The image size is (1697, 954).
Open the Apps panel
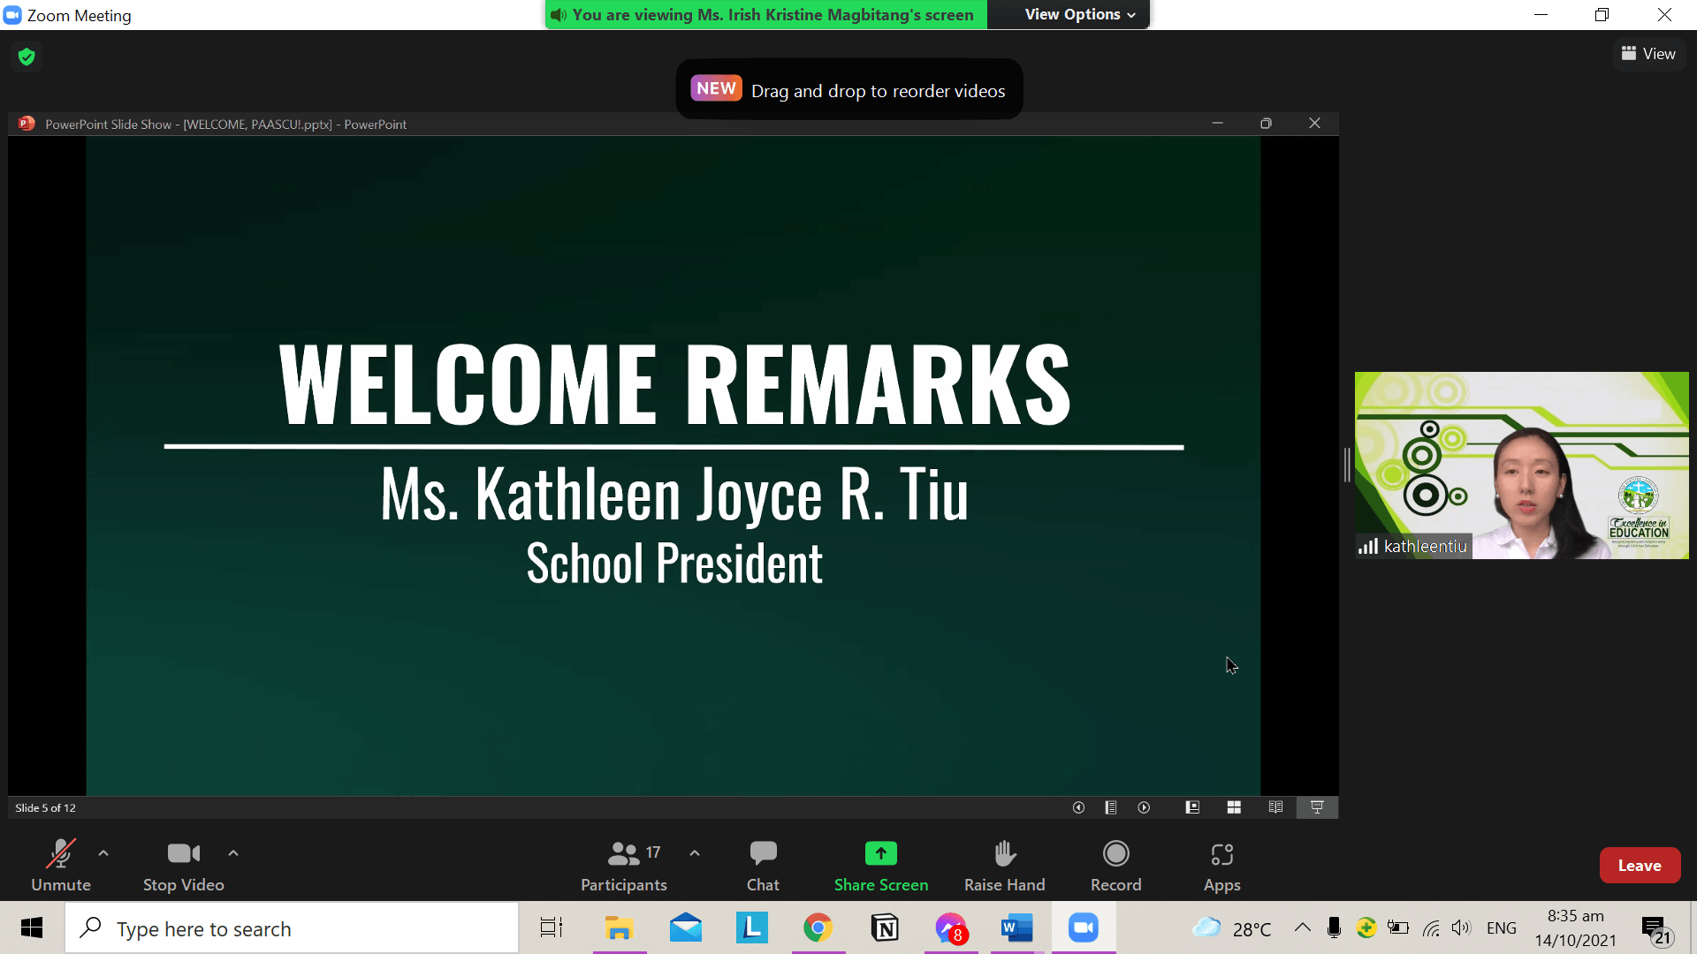(1221, 864)
